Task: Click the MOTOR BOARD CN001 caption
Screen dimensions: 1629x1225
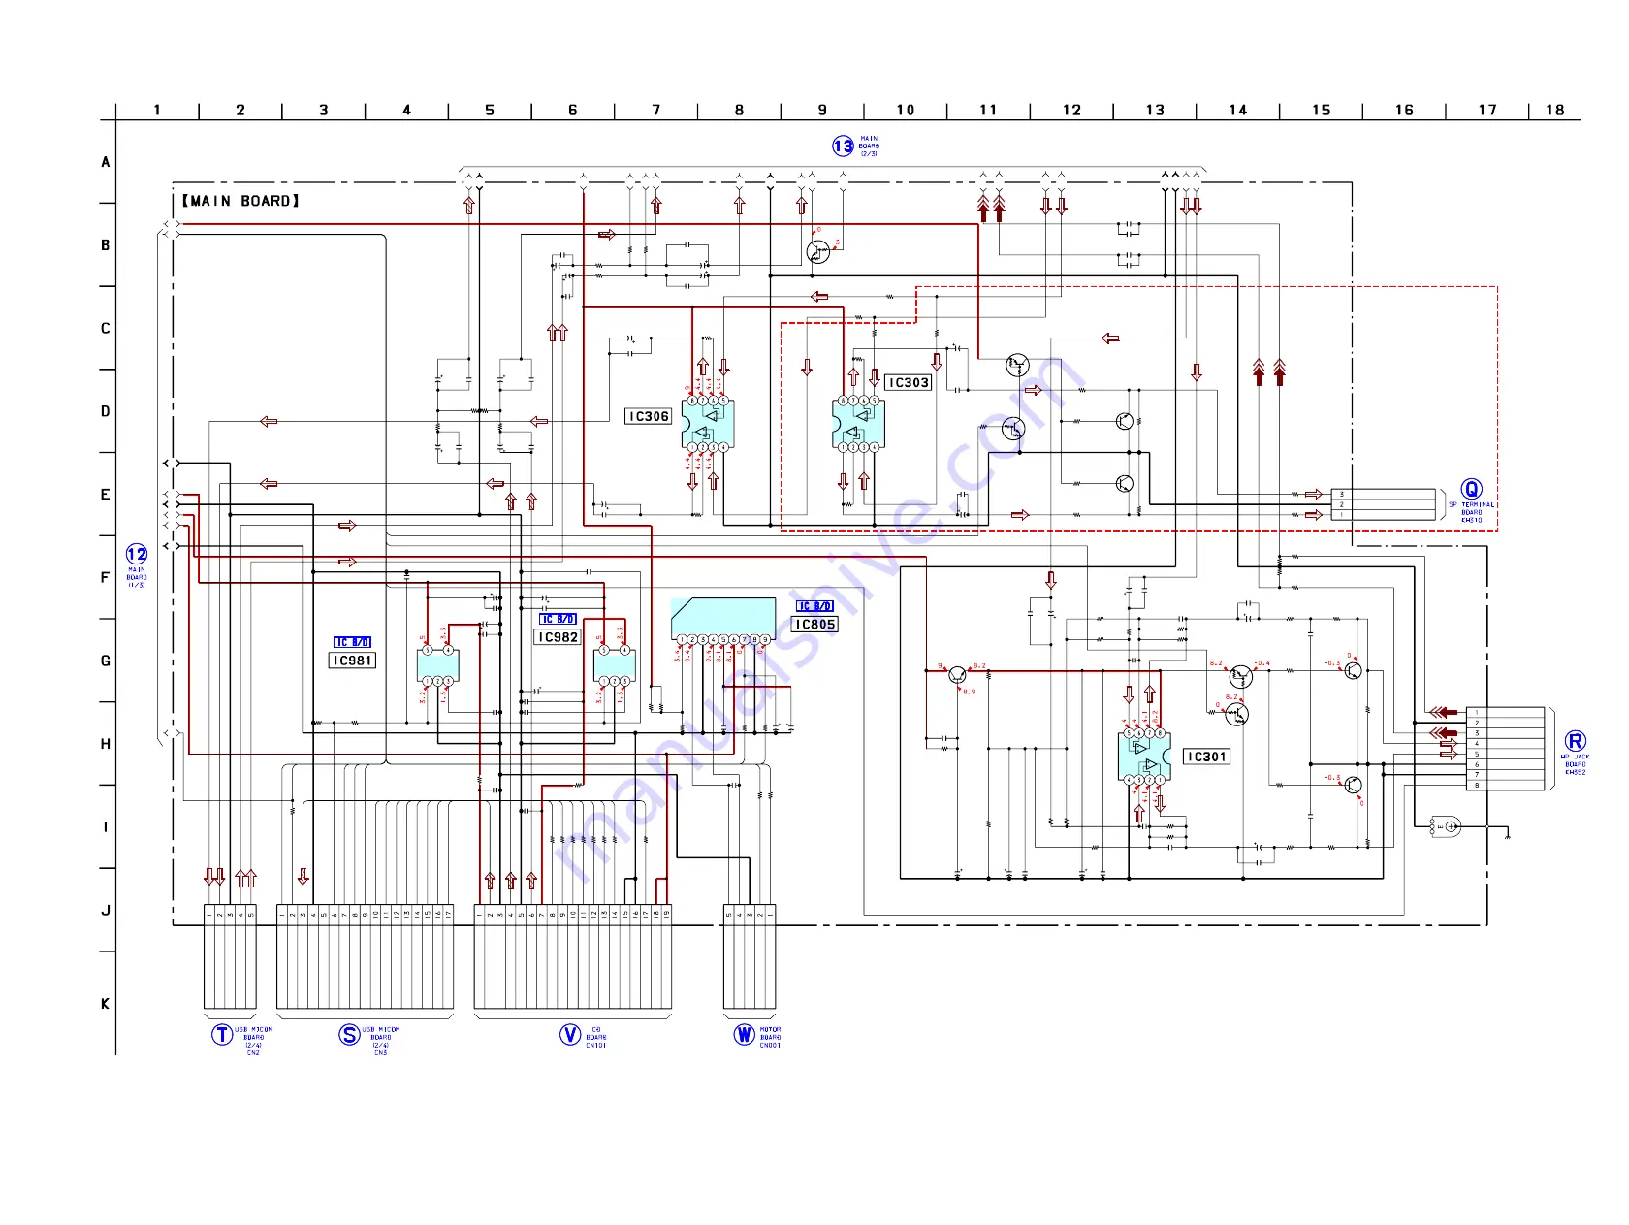Action: pyautogui.click(x=770, y=1037)
